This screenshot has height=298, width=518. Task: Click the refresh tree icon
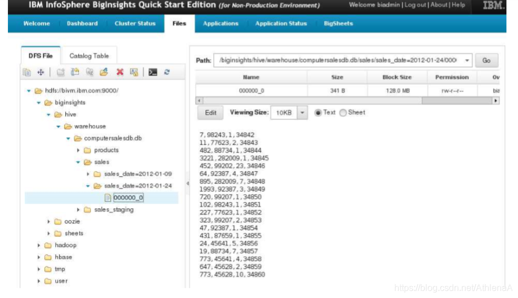(167, 72)
